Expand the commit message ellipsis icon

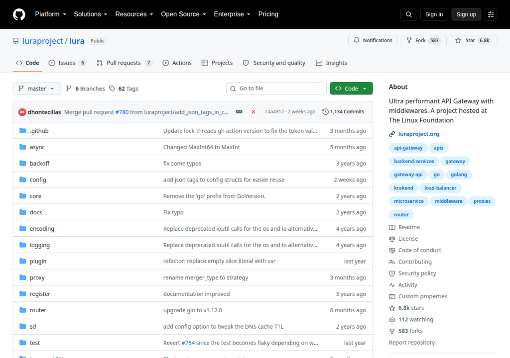pos(239,112)
